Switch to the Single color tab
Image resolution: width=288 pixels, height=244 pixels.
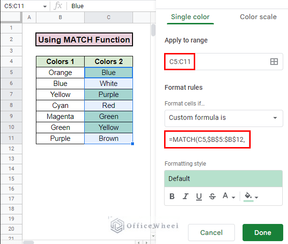tap(190, 17)
